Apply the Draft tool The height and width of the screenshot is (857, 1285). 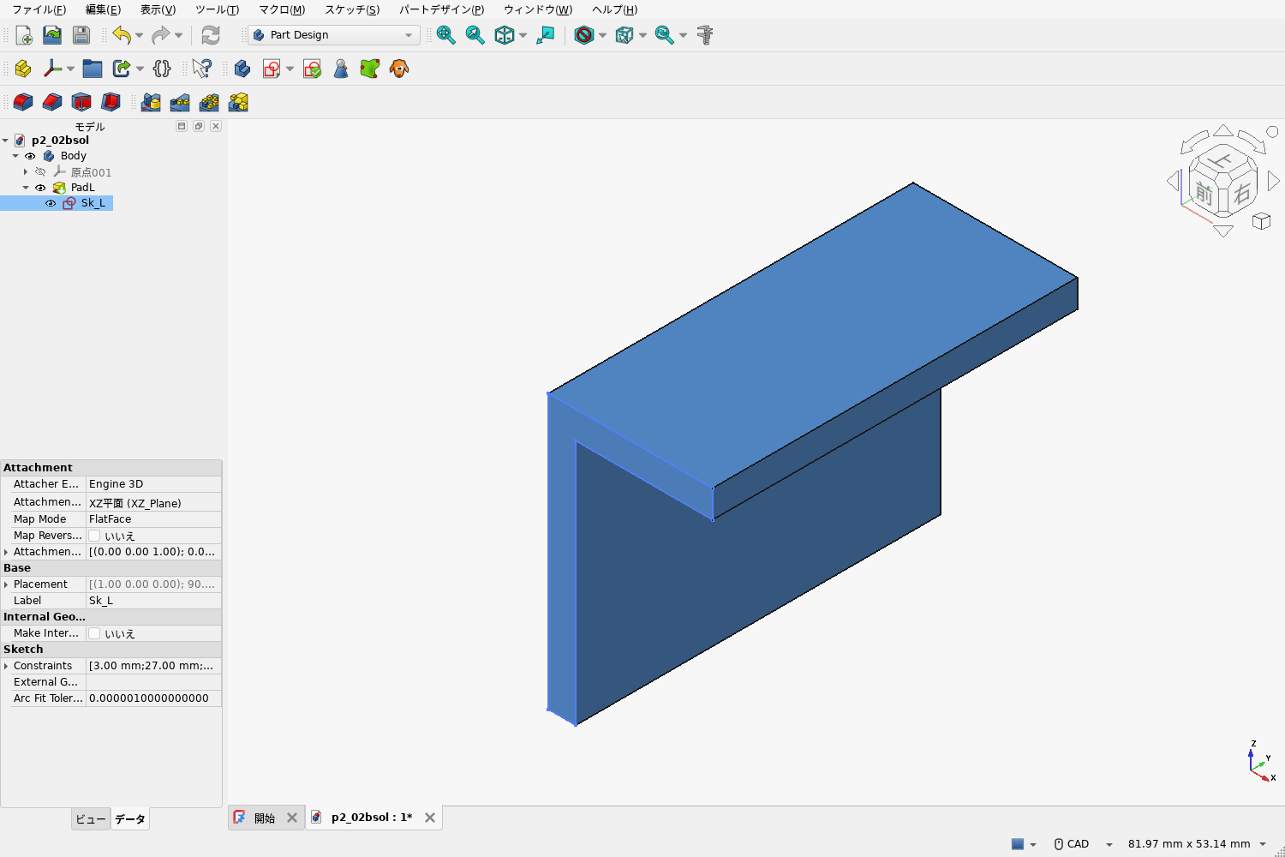pyautogui.click(x=81, y=102)
